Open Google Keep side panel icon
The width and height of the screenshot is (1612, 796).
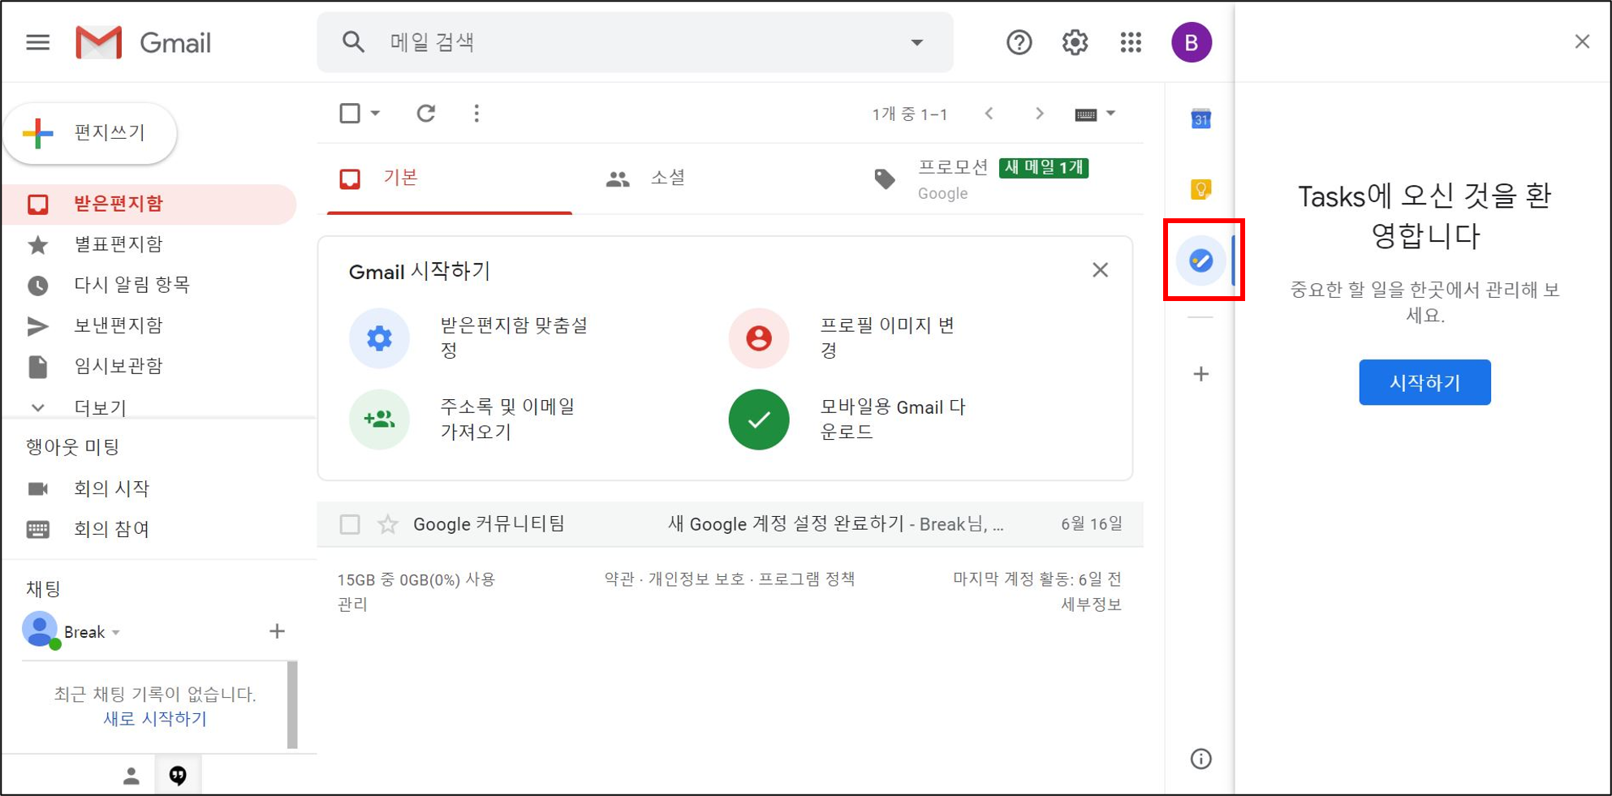pos(1200,190)
